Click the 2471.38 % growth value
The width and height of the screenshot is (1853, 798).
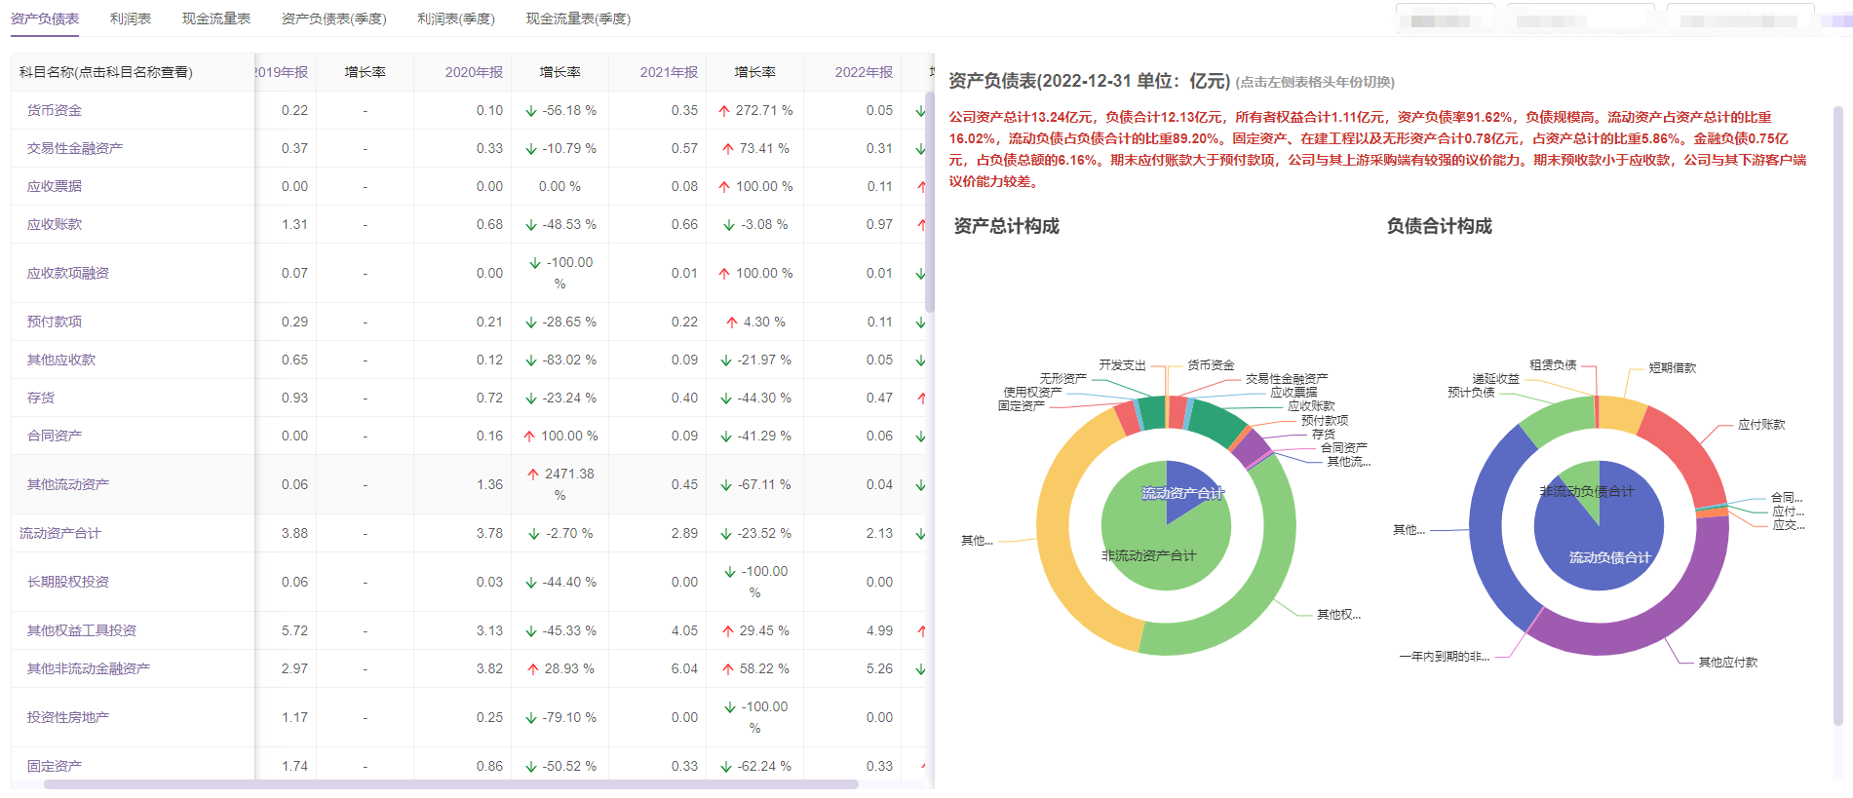click(560, 484)
